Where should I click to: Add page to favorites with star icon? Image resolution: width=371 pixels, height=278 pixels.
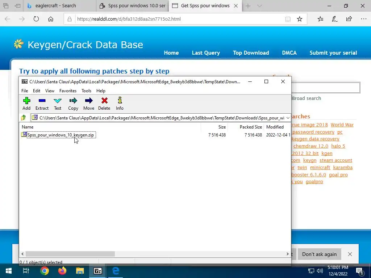pyautogui.click(x=300, y=19)
